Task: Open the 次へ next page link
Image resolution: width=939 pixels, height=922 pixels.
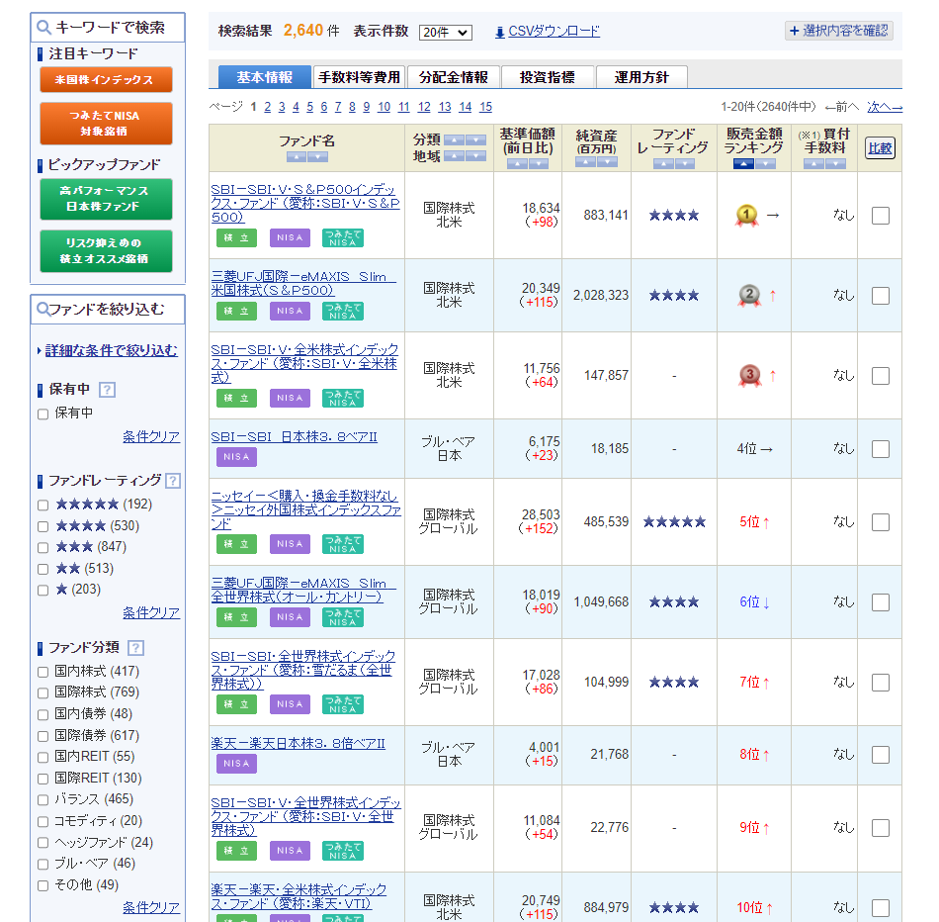Action: (x=885, y=107)
